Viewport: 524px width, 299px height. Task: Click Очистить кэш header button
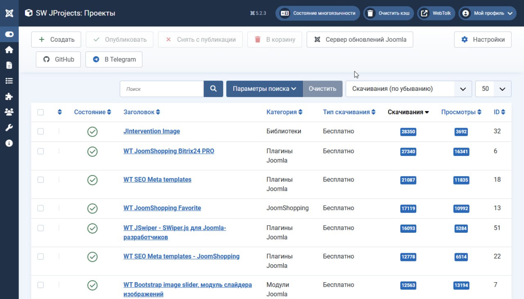coord(389,13)
